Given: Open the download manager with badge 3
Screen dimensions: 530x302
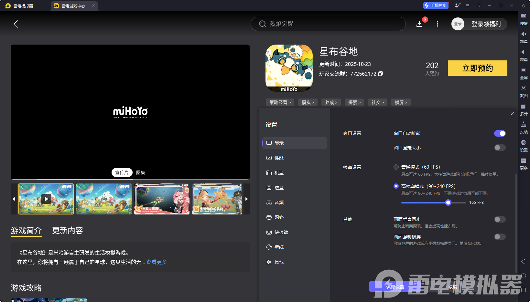Looking at the screenshot, I should [x=419, y=24].
